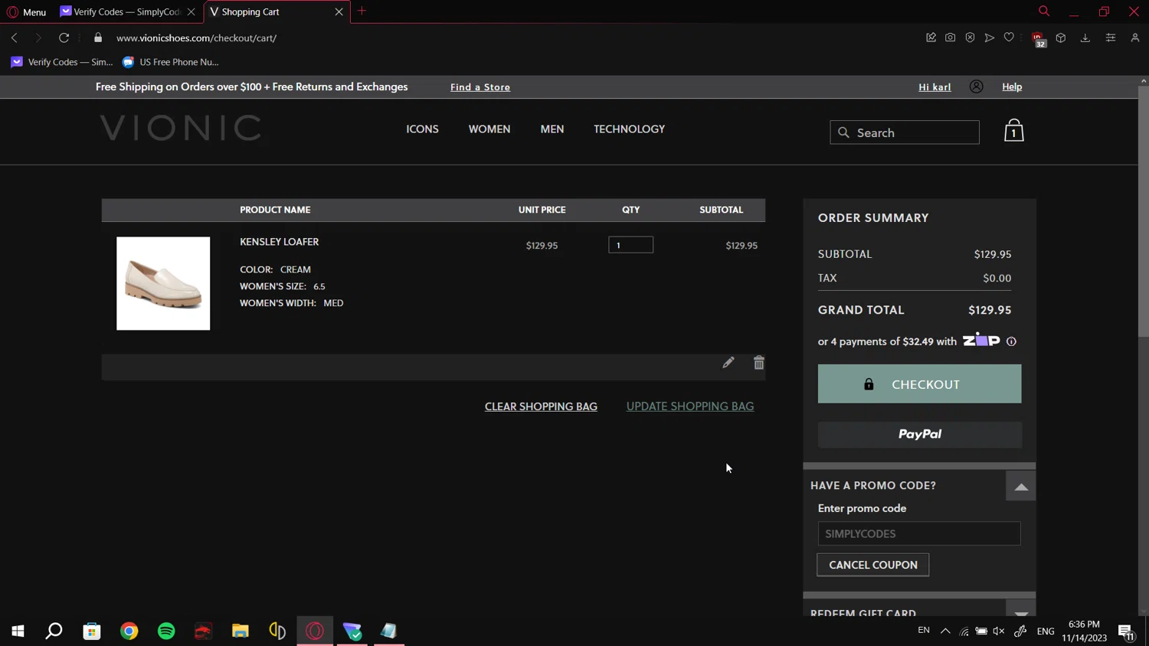Image resolution: width=1149 pixels, height=646 pixels.
Task: Open Google Chrome from the taskbar
Action: (129, 631)
